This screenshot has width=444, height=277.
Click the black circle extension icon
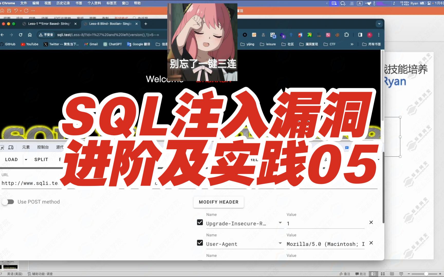245,35
